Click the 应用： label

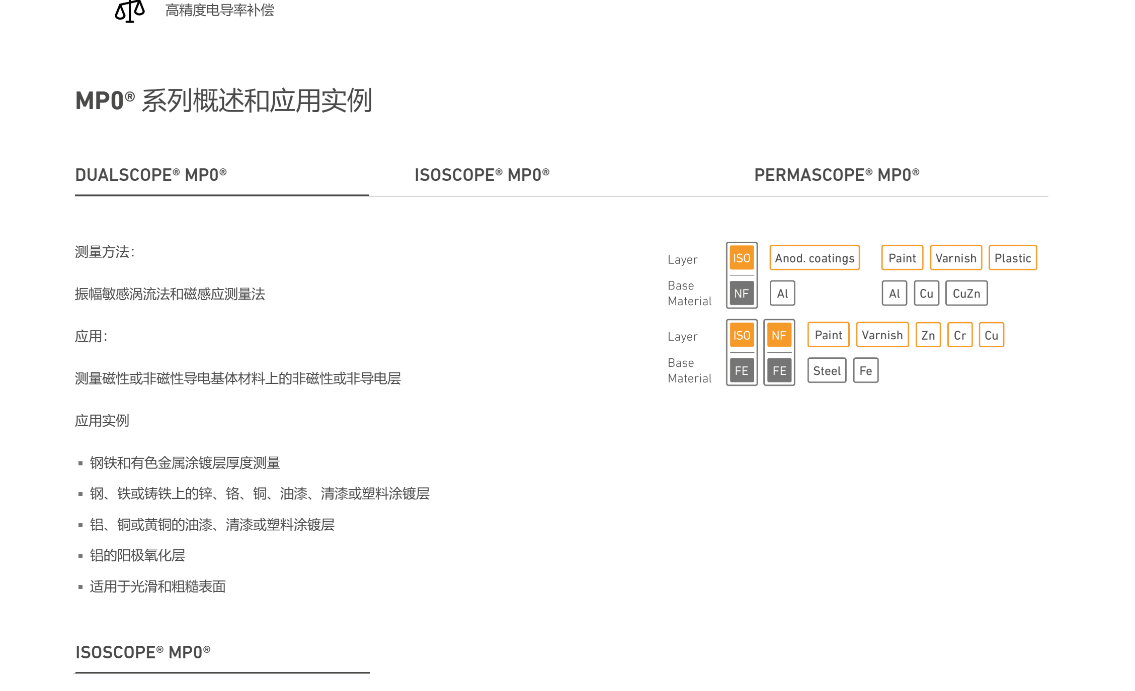(x=91, y=336)
